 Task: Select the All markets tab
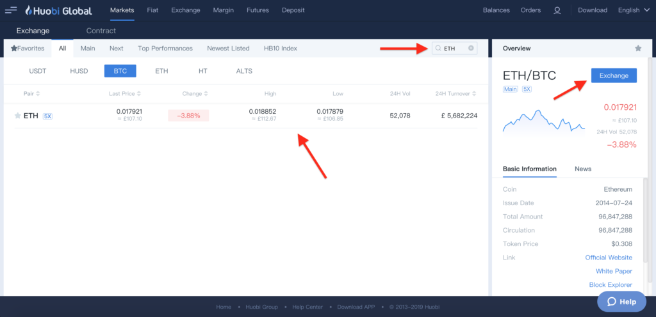coord(62,49)
